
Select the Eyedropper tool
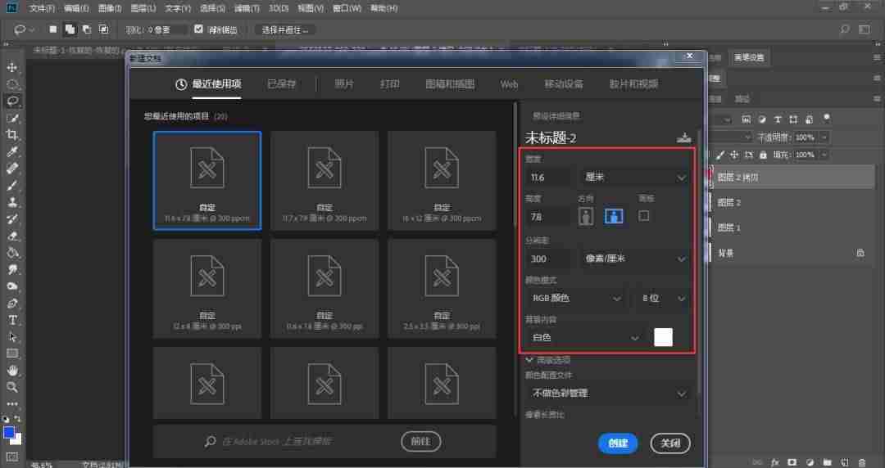[x=11, y=151]
